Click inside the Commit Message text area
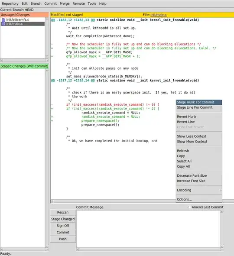Viewport: 234px width, 256px height. coord(148,229)
